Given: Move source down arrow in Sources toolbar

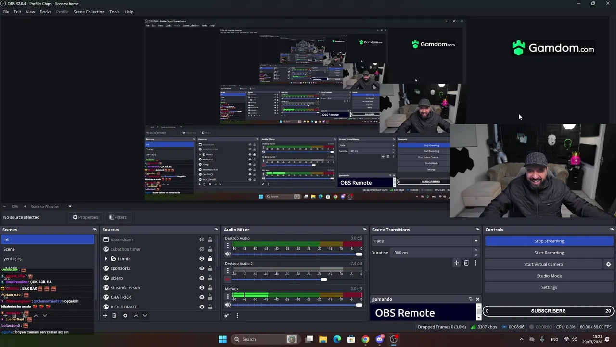Looking at the screenshot, I should click(x=145, y=316).
